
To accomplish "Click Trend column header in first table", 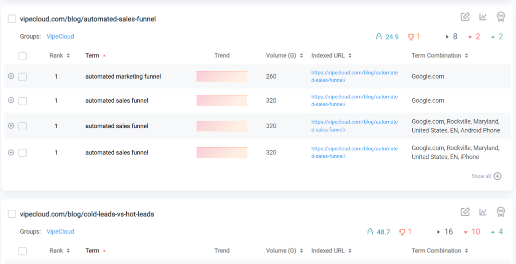I will 222,56.
